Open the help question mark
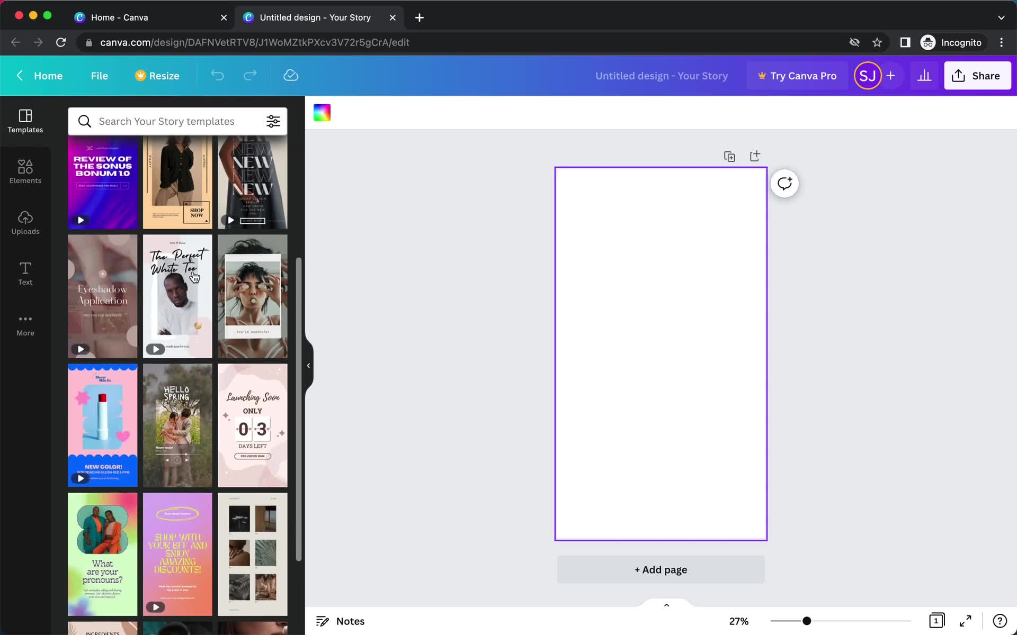Image resolution: width=1017 pixels, height=635 pixels. (1000, 621)
